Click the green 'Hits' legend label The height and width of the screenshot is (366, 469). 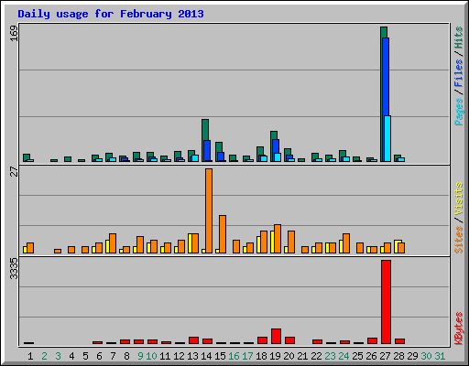(x=458, y=38)
